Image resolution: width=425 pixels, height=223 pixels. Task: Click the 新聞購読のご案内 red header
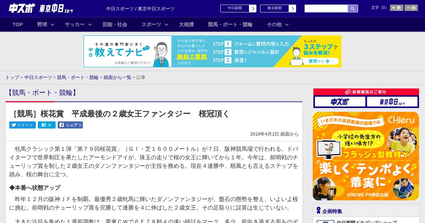tap(366, 92)
